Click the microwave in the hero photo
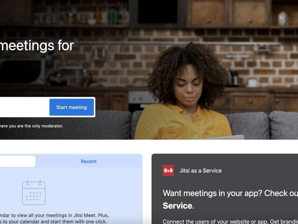 [x=22, y=71]
